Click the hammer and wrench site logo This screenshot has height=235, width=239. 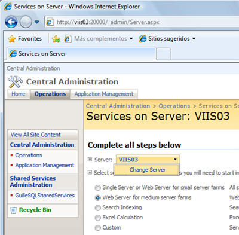pyautogui.click(x=15, y=82)
